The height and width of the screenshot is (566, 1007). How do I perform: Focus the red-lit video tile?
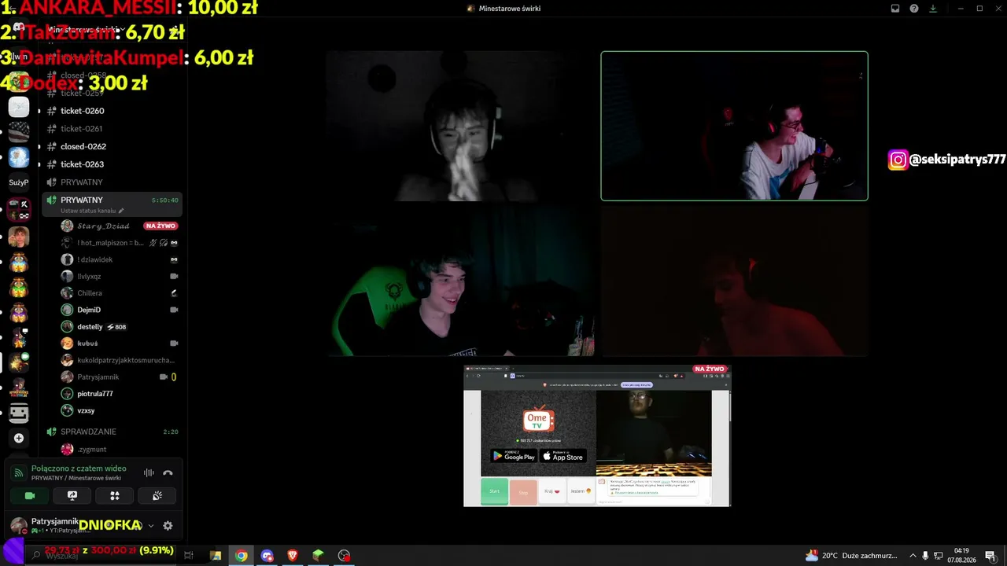pyautogui.click(x=734, y=281)
